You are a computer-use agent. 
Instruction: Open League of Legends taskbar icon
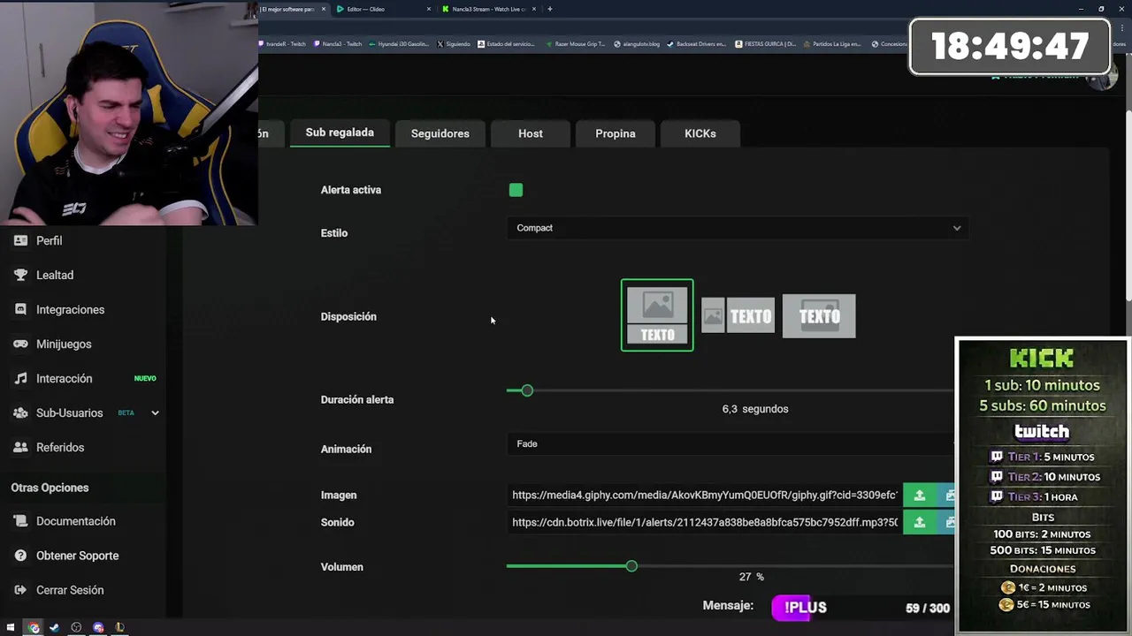click(119, 628)
